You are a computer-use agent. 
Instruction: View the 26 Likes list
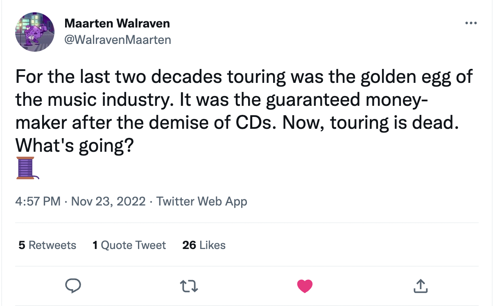(x=204, y=245)
